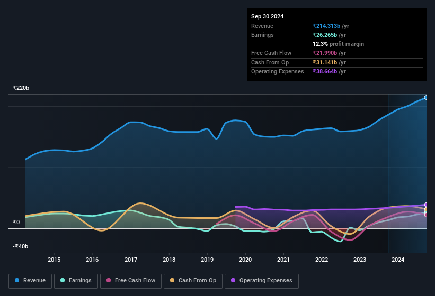Toggle the Free Cash Flow legend button
Viewport: 435px width, 296px height.
pyautogui.click(x=131, y=281)
